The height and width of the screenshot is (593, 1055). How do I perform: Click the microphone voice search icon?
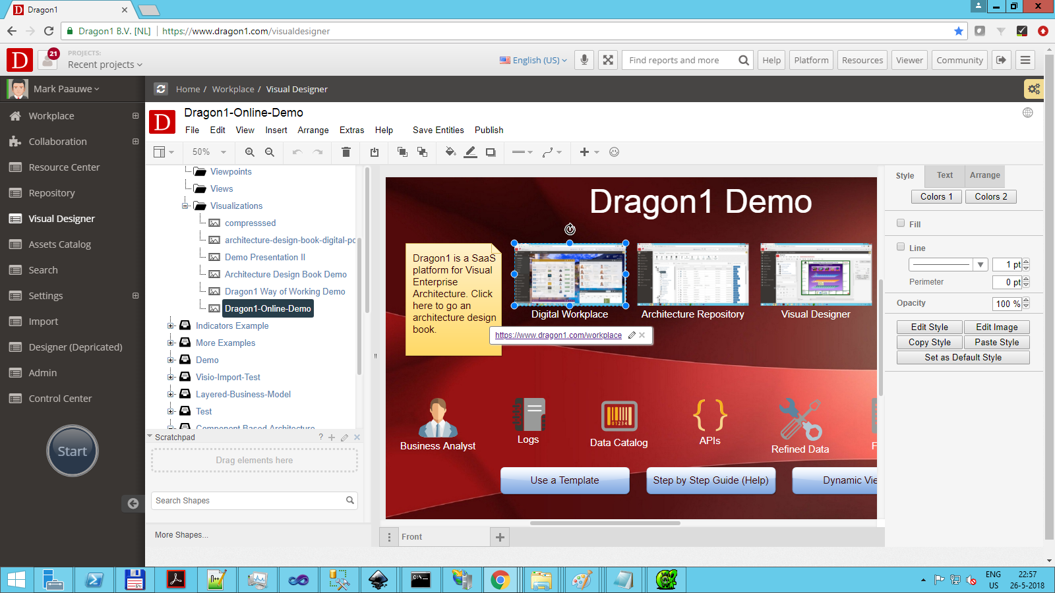[584, 60]
